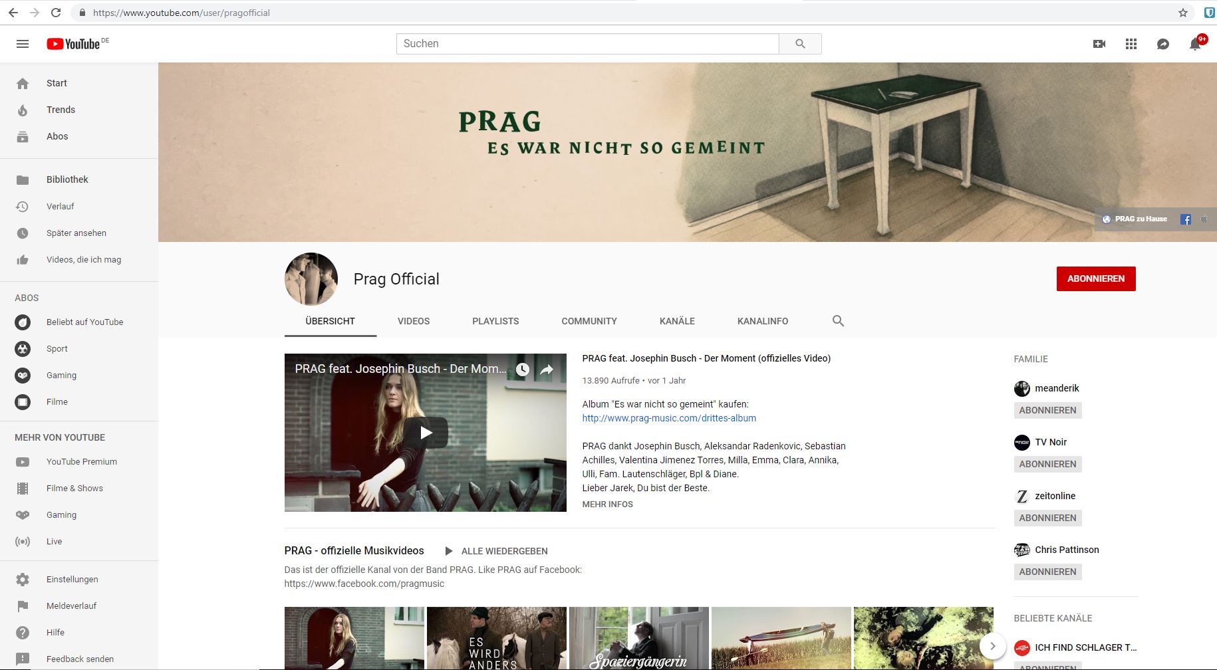Click the search input field
The height and width of the screenshot is (670, 1217).
(x=588, y=44)
